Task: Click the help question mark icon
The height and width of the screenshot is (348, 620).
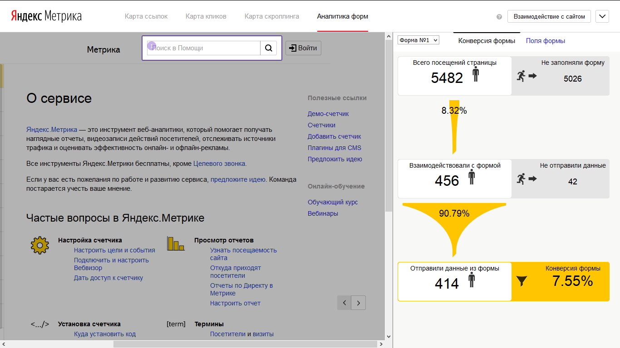Action: tap(499, 17)
